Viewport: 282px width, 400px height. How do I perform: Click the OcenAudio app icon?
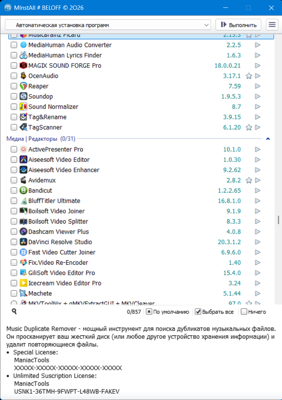[x=23, y=76]
